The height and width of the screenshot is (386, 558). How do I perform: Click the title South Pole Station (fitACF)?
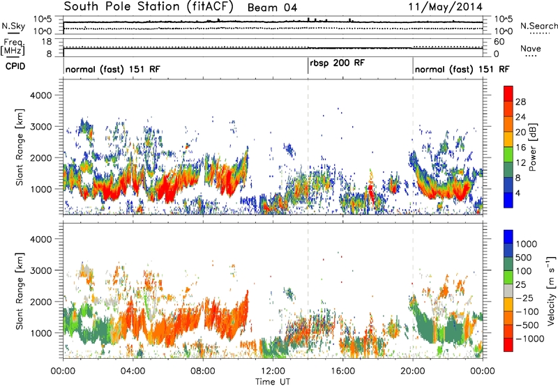[149, 6]
